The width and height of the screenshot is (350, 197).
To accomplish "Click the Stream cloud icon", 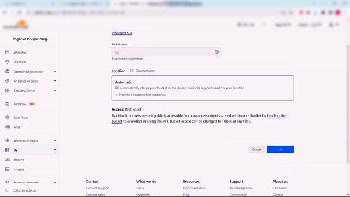I will coord(7,160).
